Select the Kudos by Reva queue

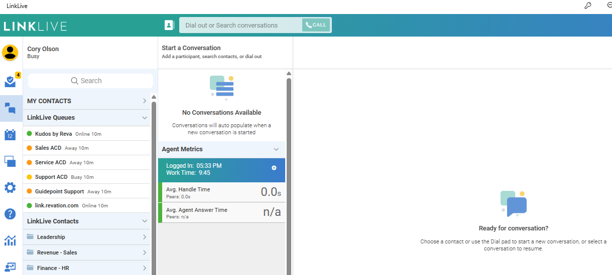pyautogui.click(x=53, y=134)
